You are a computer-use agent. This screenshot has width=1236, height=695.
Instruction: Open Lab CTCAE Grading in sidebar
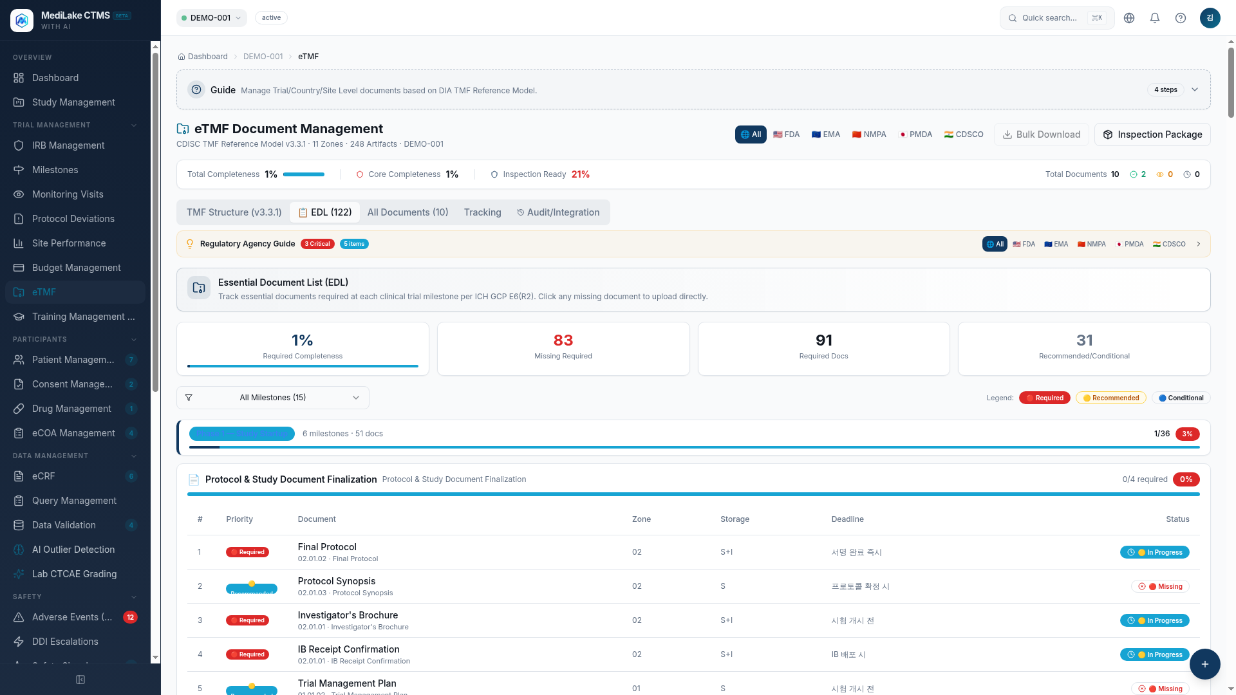pyautogui.click(x=75, y=574)
